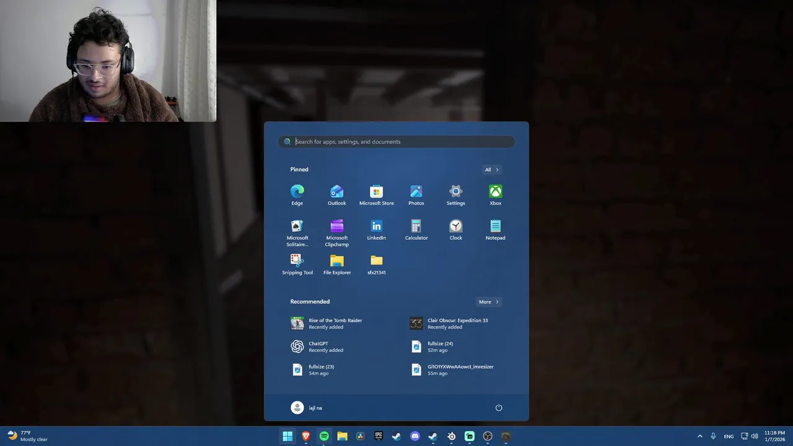Screen dimensions: 793x446
Task: Open the sfx21341 pinned folder
Action: tap(377, 265)
